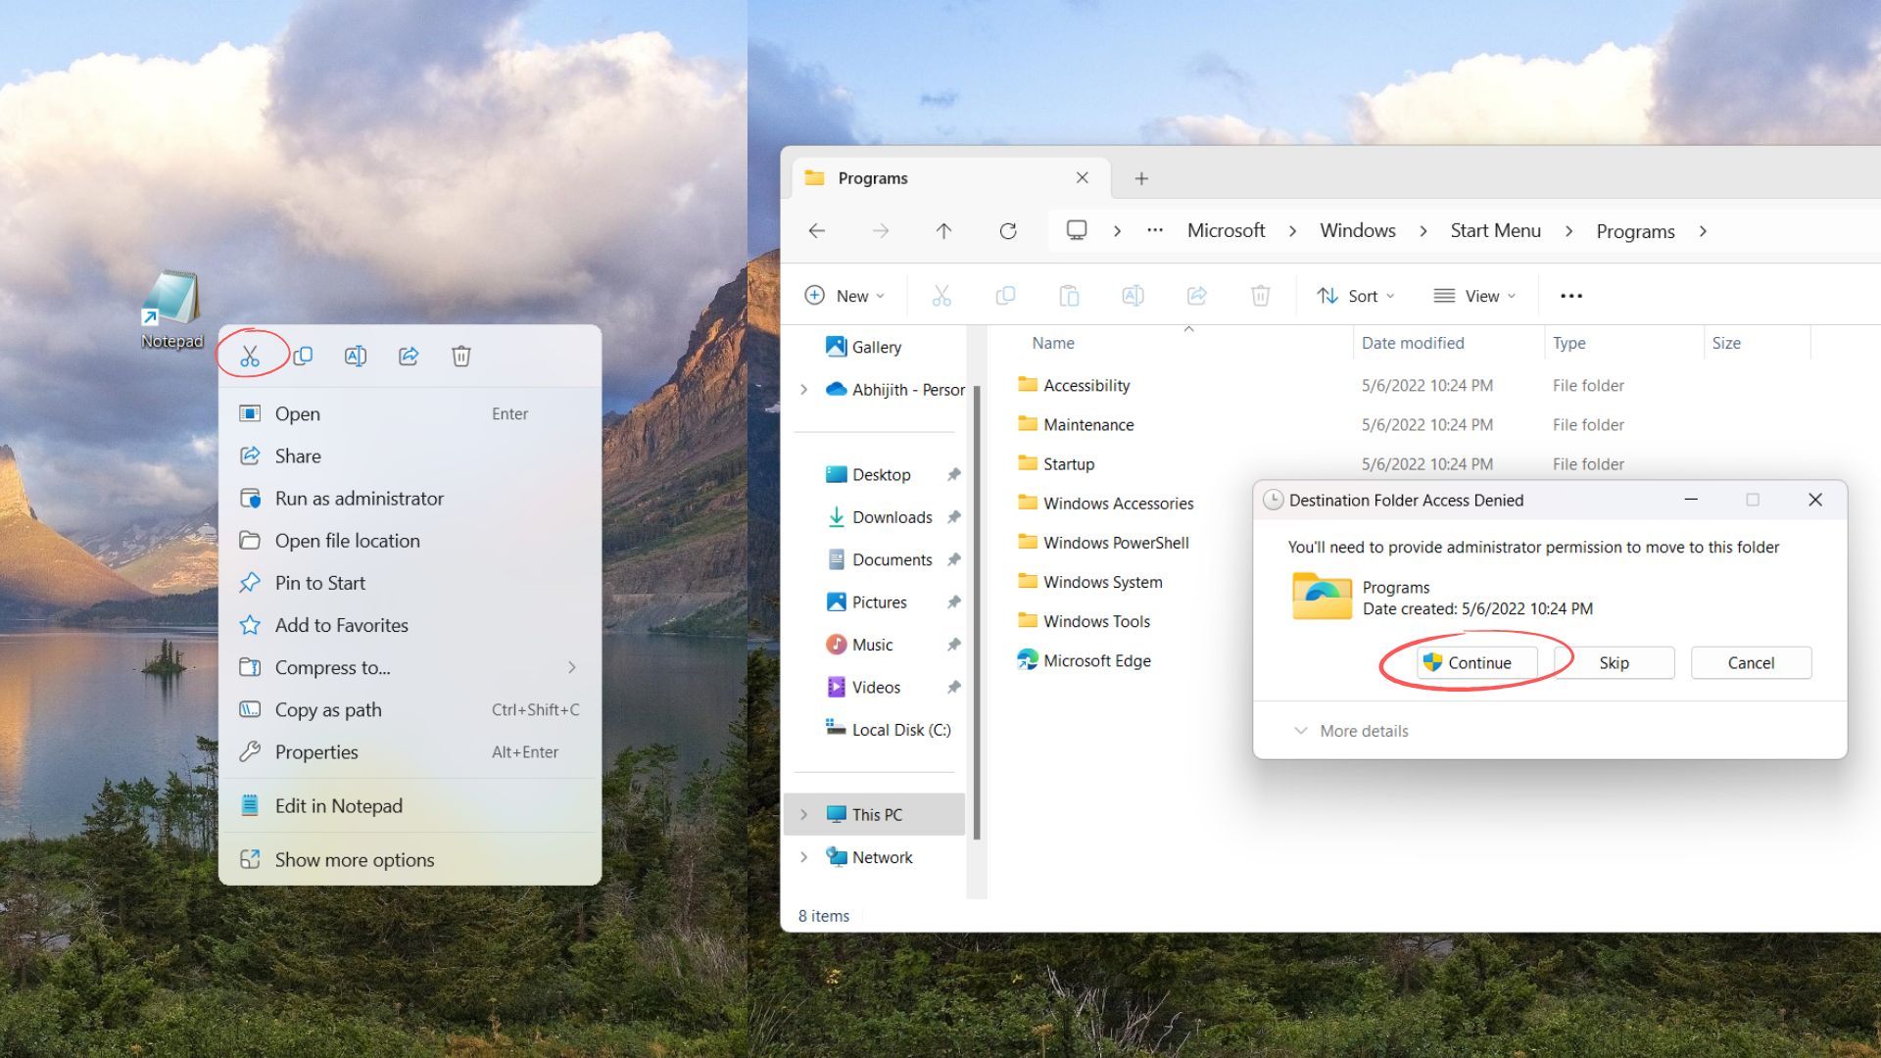The width and height of the screenshot is (1881, 1058).
Task: Open the Sort dropdown menu
Action: click(x=1355, y=295)
